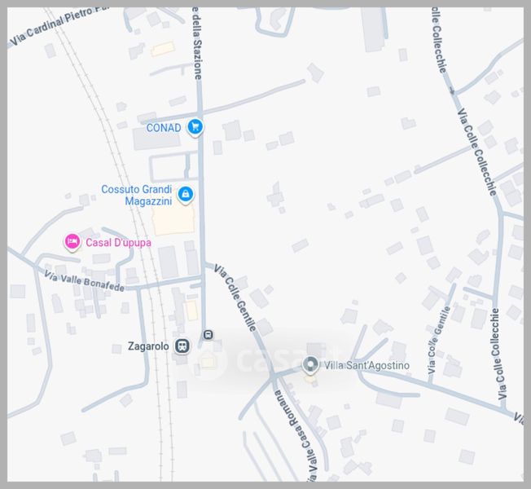Click the CONAD shopping cart marker

tap(195, 127)
